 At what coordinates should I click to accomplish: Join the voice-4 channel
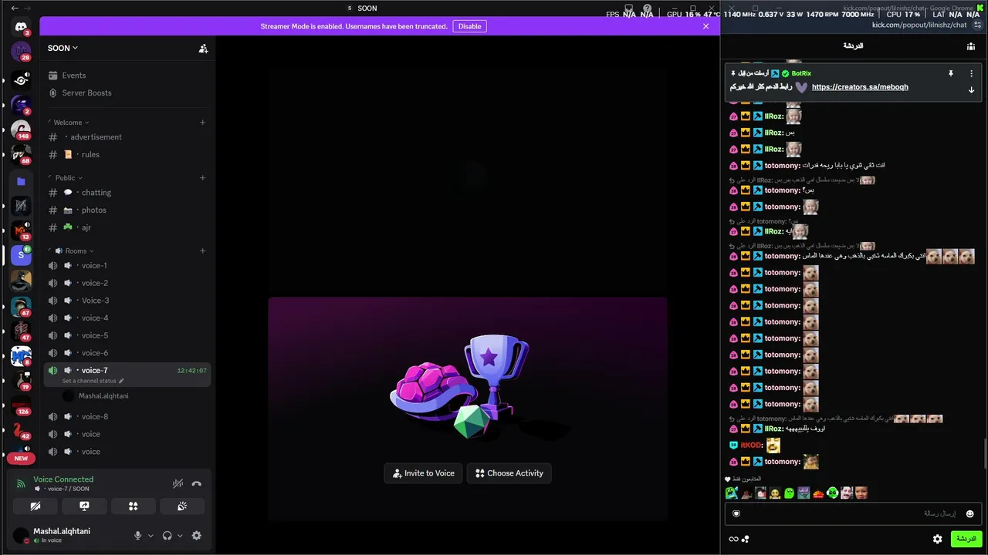tap(127, 318)
